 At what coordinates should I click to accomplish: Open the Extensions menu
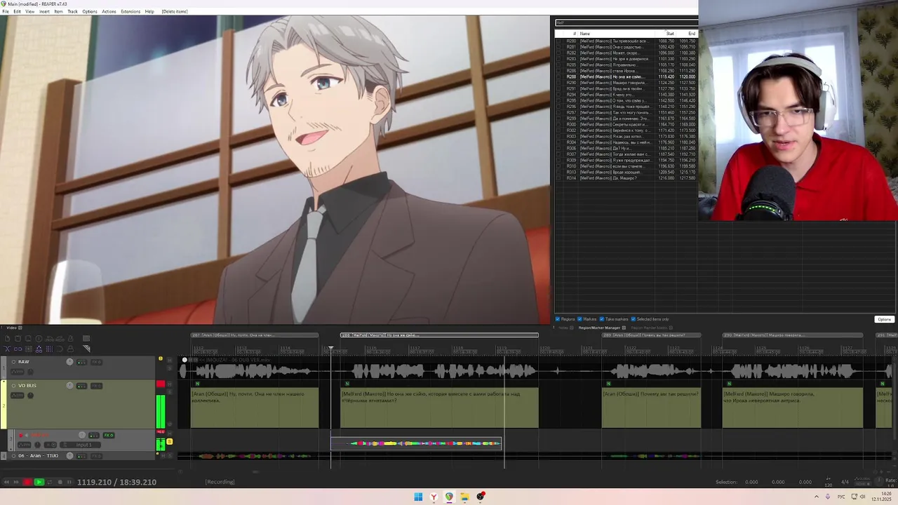tap(130, 11)
